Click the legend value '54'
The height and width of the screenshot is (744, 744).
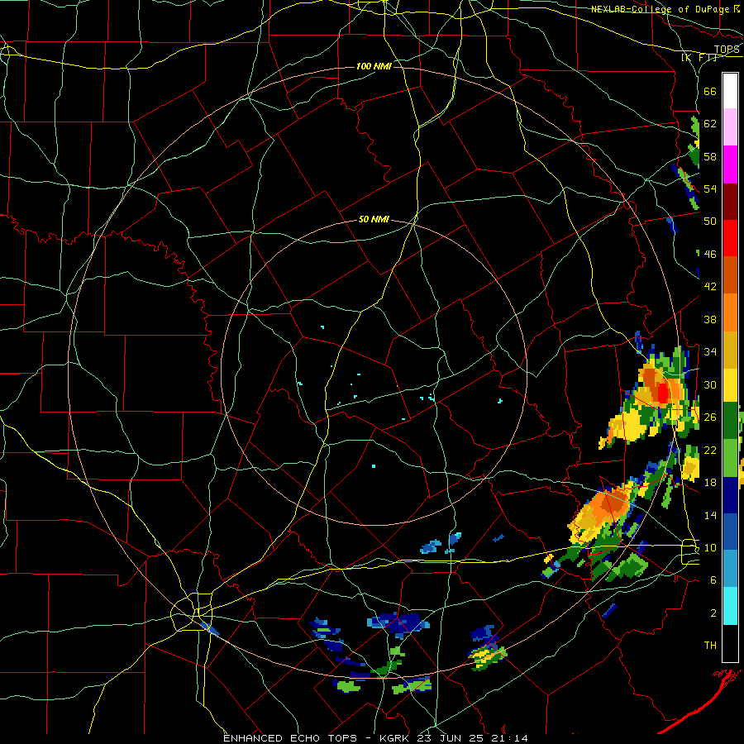pos(710,188)
